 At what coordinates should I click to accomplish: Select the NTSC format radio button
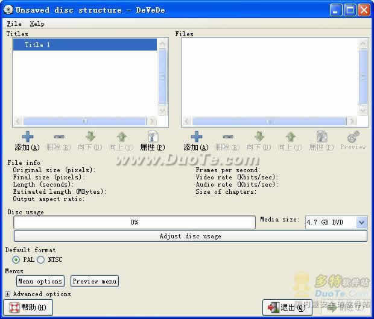pyautogui.click(x=41, y=260)
